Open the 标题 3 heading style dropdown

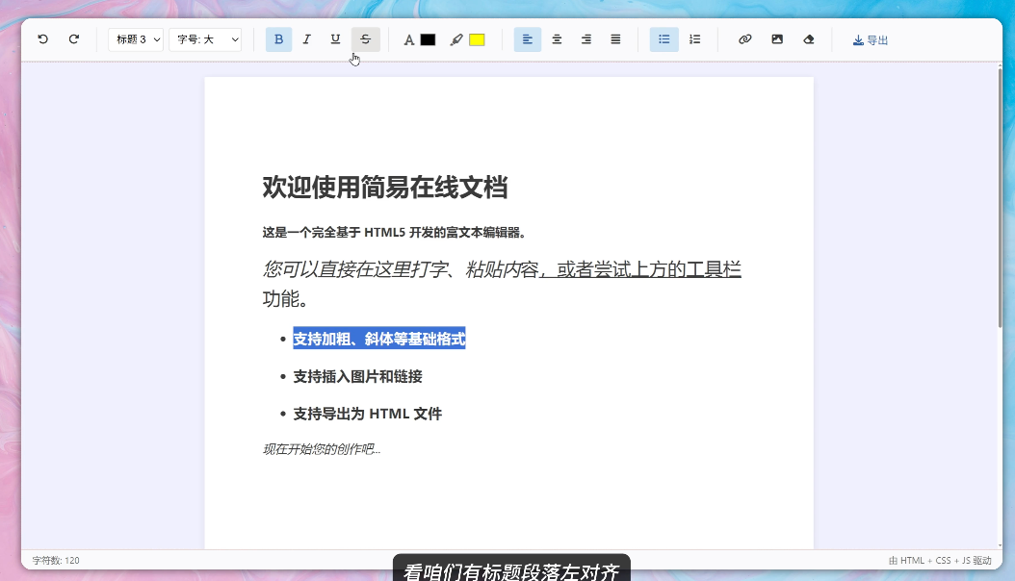pos(136,39)
